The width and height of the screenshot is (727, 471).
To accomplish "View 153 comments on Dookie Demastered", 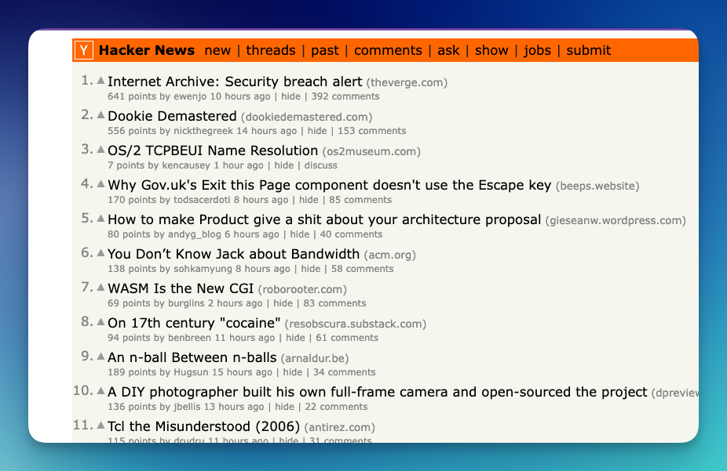I will pyautogui.click(x=371, y=131).
